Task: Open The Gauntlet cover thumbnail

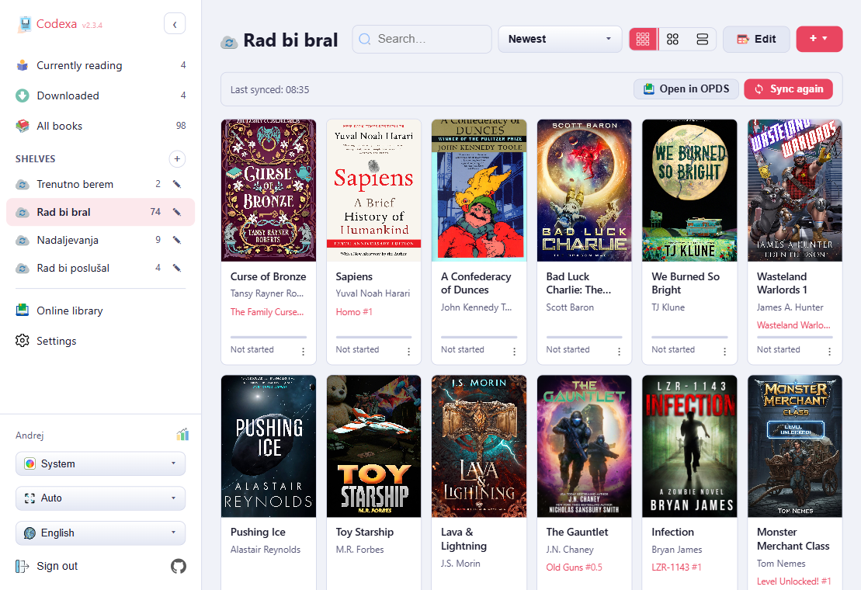Action: tap(585, 446)
